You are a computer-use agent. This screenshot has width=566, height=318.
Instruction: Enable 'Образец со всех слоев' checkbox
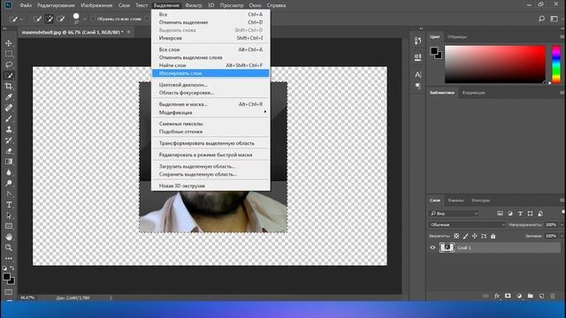(x=94, y=19)
